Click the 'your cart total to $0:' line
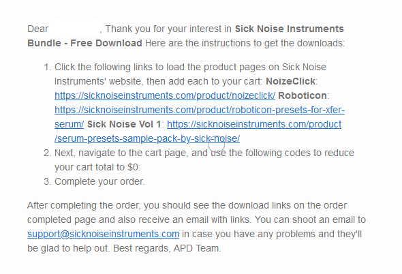 tap(97, 167)
